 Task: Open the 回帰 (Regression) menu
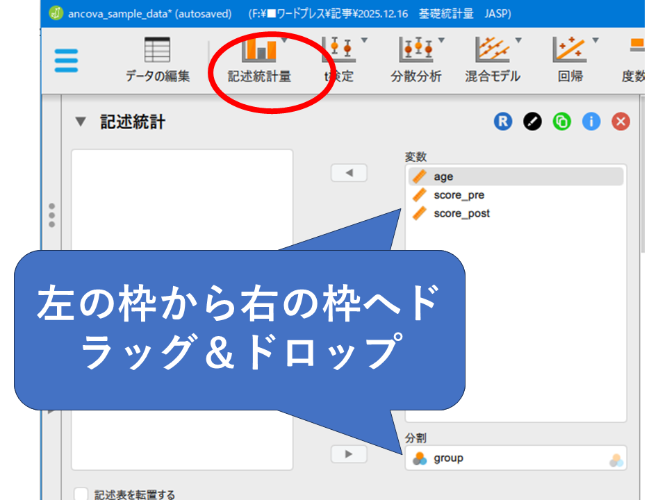tap(570, 60)
